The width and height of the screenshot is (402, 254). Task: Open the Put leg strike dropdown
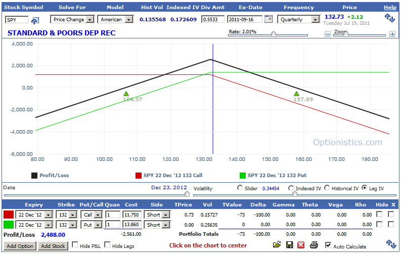[67, 225]
